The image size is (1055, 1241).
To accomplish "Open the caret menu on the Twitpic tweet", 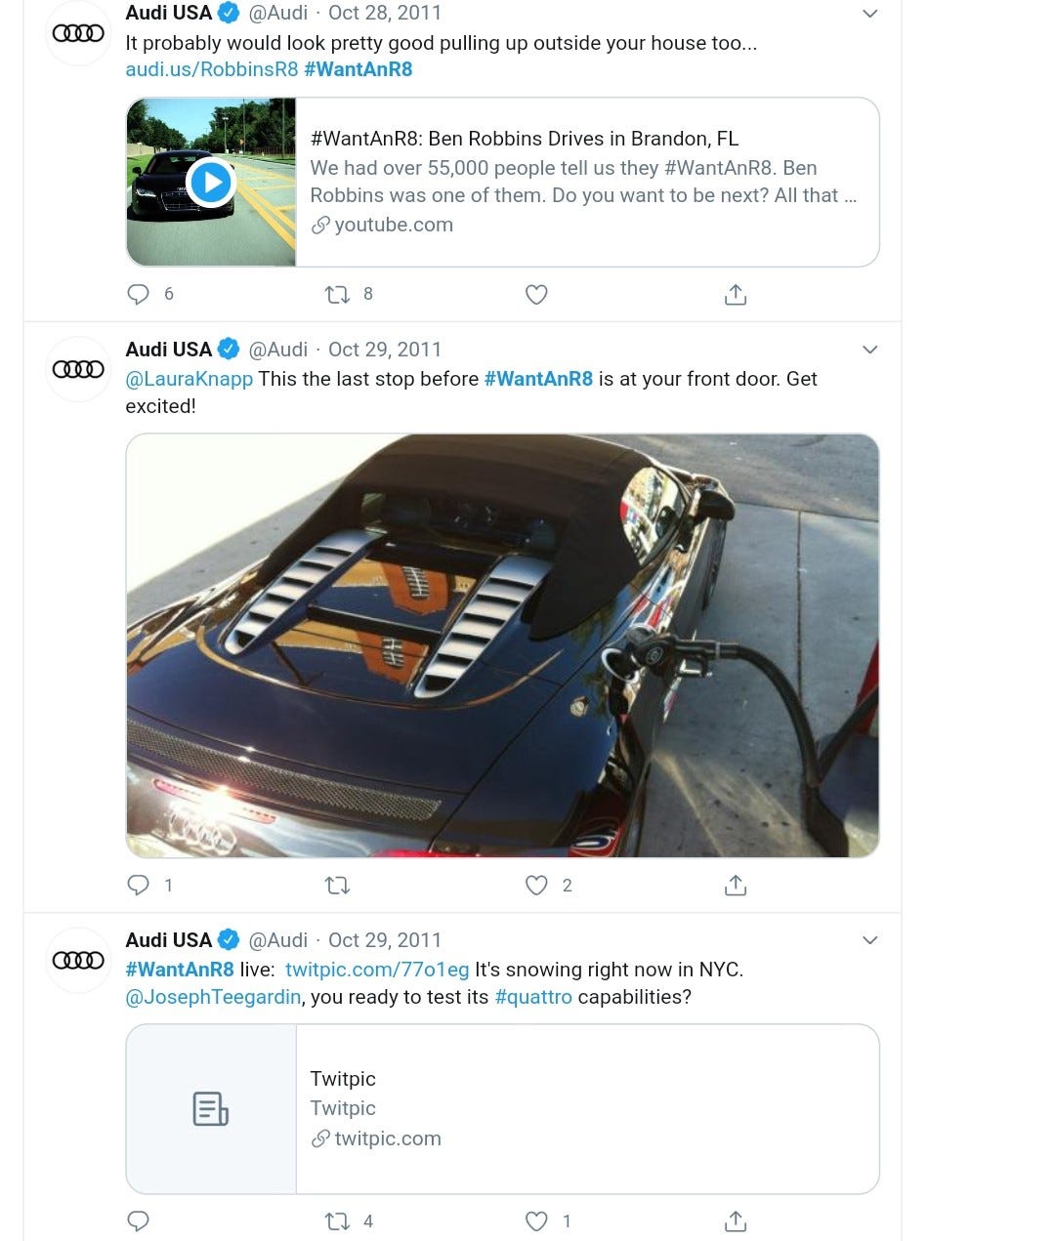I will tap(869, 939).
